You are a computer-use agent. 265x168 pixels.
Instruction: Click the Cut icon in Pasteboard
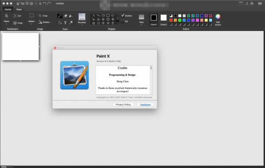[15, 16]
